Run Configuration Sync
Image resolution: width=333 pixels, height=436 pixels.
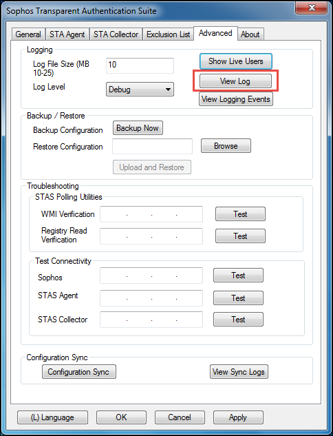[79, 372]
